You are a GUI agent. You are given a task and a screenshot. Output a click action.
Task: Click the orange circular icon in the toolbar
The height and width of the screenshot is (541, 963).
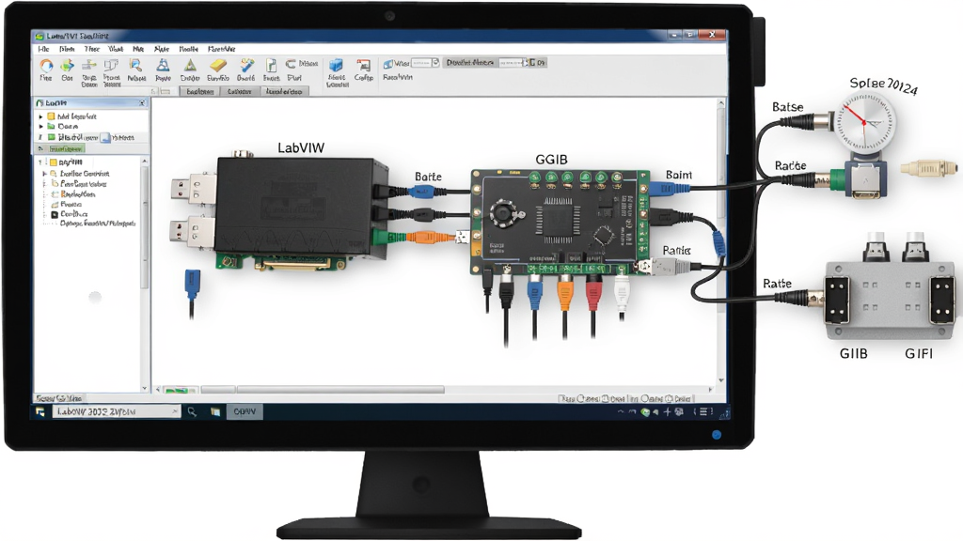(46, 65)
